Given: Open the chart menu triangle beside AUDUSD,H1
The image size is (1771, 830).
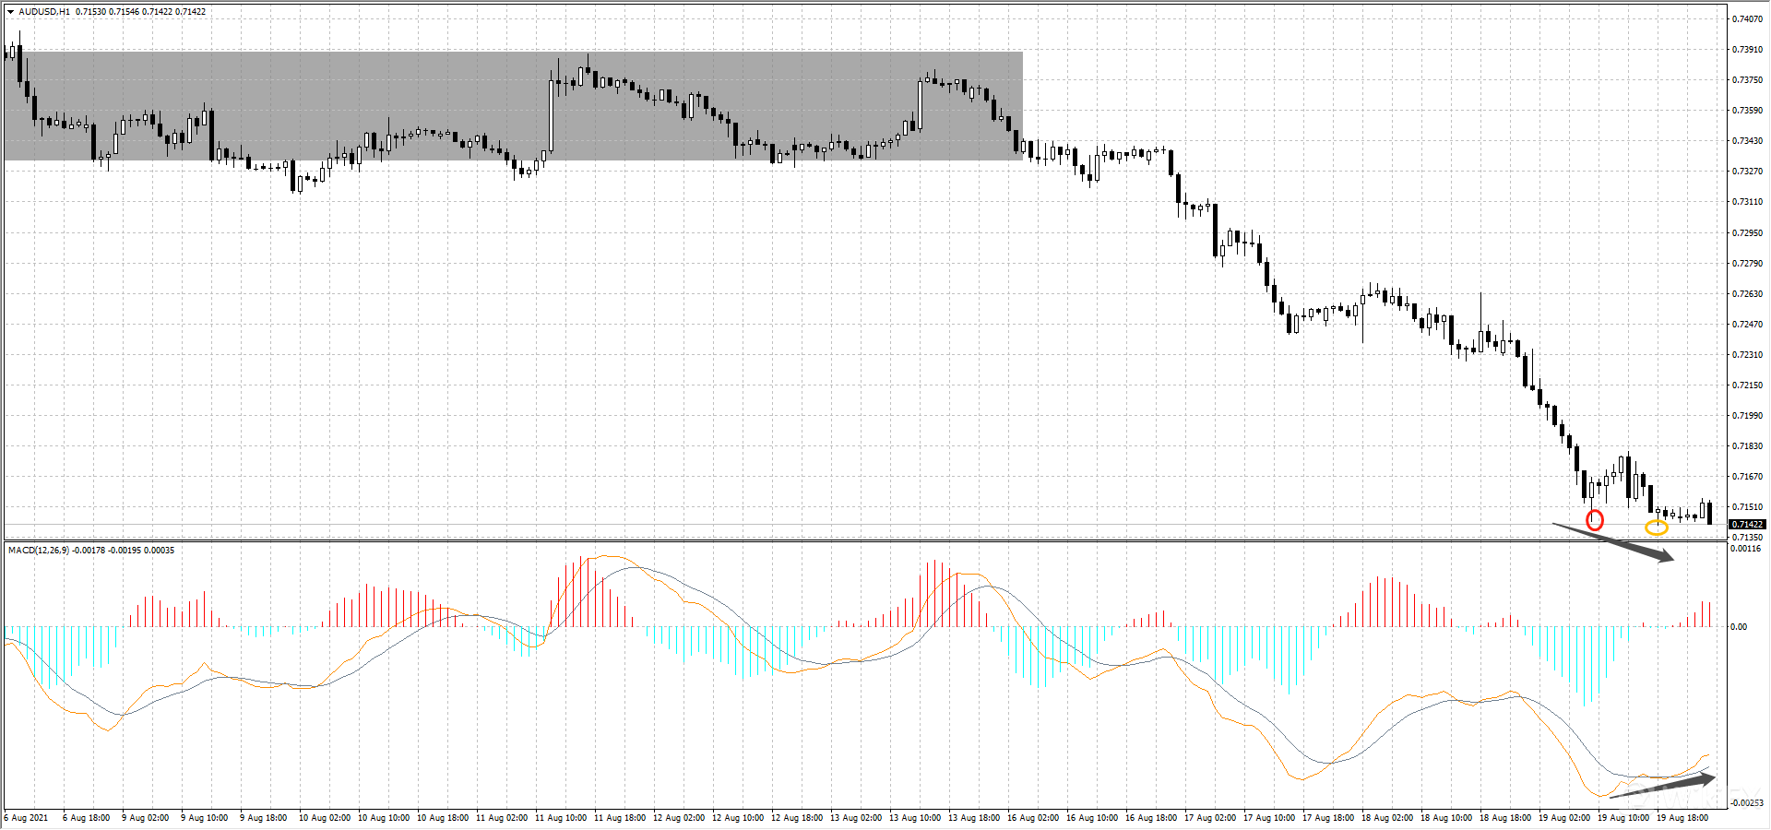Looking at the screenshot, I should [10, 12].
